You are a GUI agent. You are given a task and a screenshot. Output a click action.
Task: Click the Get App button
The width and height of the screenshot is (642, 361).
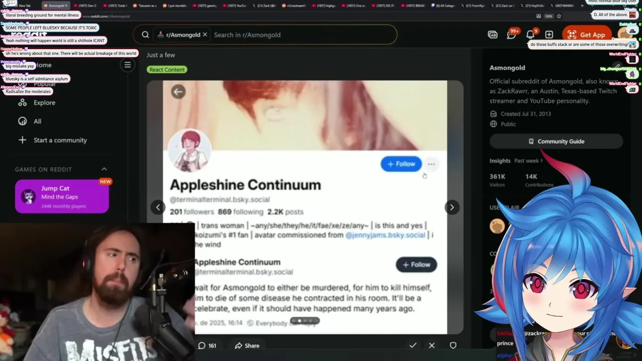(x=586, y=35)
